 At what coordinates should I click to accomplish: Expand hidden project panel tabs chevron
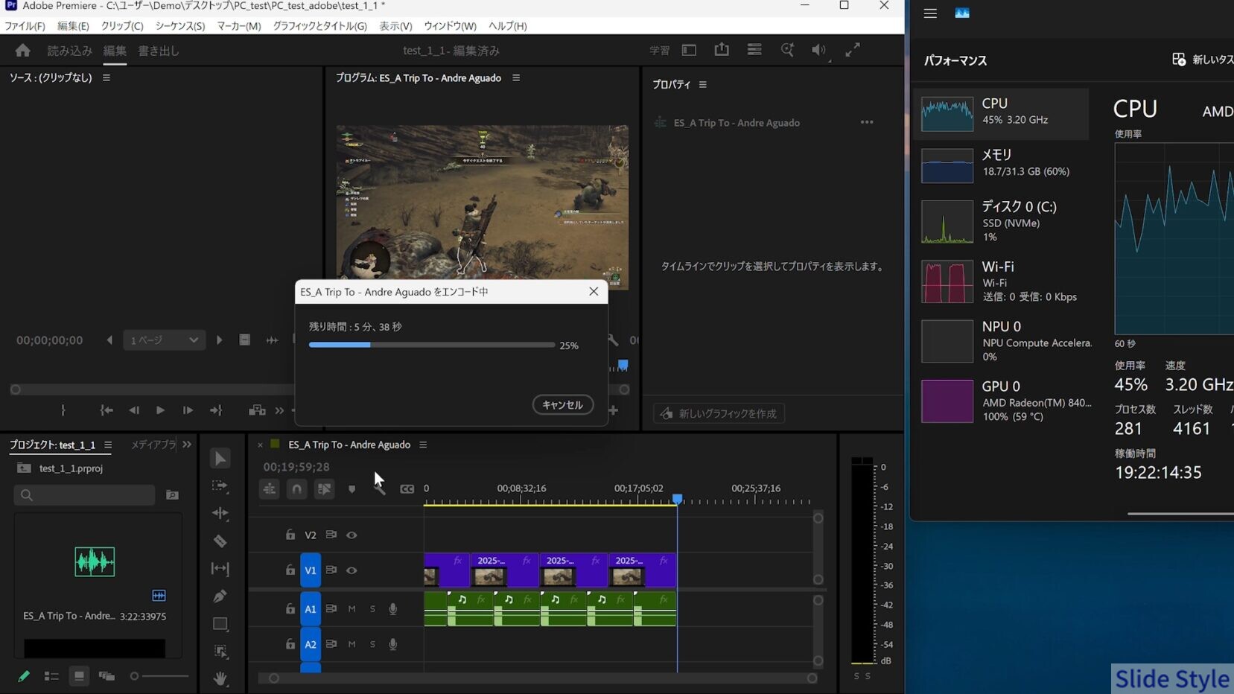point(187,445)
